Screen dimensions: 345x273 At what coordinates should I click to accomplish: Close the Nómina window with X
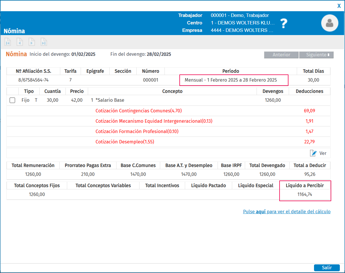(339, 6)
